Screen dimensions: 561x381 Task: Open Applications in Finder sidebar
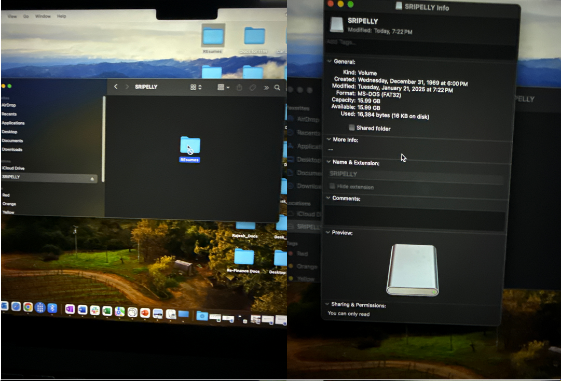13,123
